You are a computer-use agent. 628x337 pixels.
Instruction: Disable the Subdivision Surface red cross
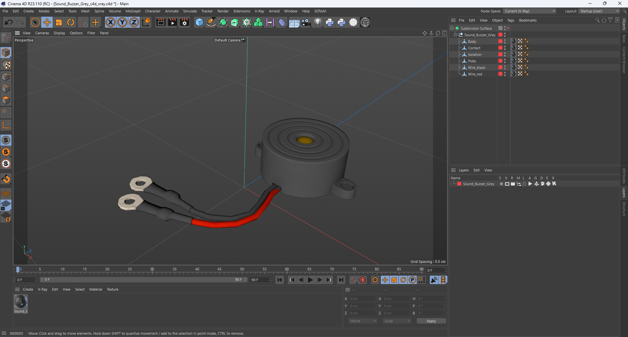coord(508,28)
